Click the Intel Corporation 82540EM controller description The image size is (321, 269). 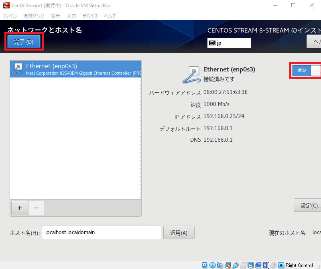(x=83, y=73)
